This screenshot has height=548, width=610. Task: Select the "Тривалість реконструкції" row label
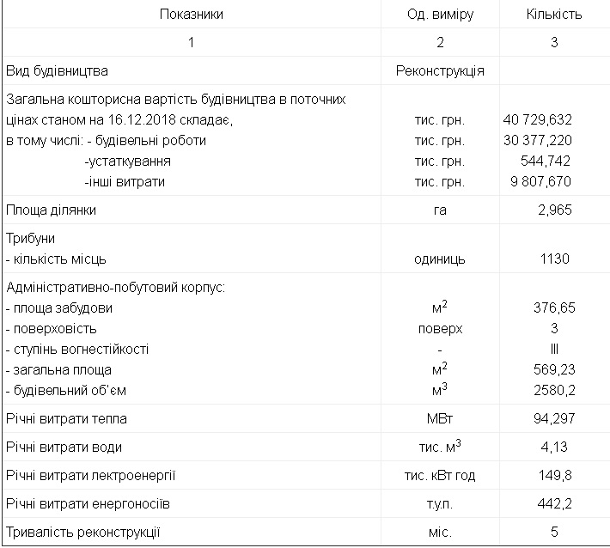click(x=83, y=532)
